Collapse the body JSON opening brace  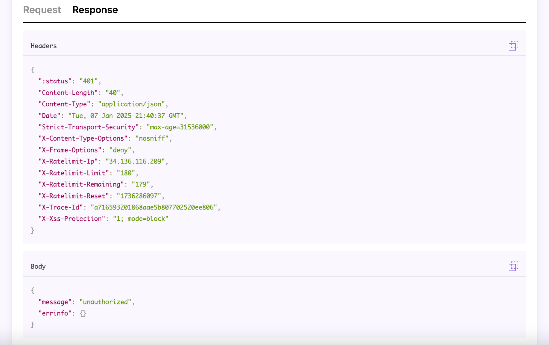[33, 290]
